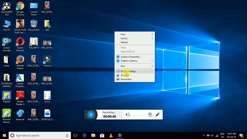247x139 pixels.
Task: Select the TECHNICAL UMANG folder
Action: click(x=7, y=80)
